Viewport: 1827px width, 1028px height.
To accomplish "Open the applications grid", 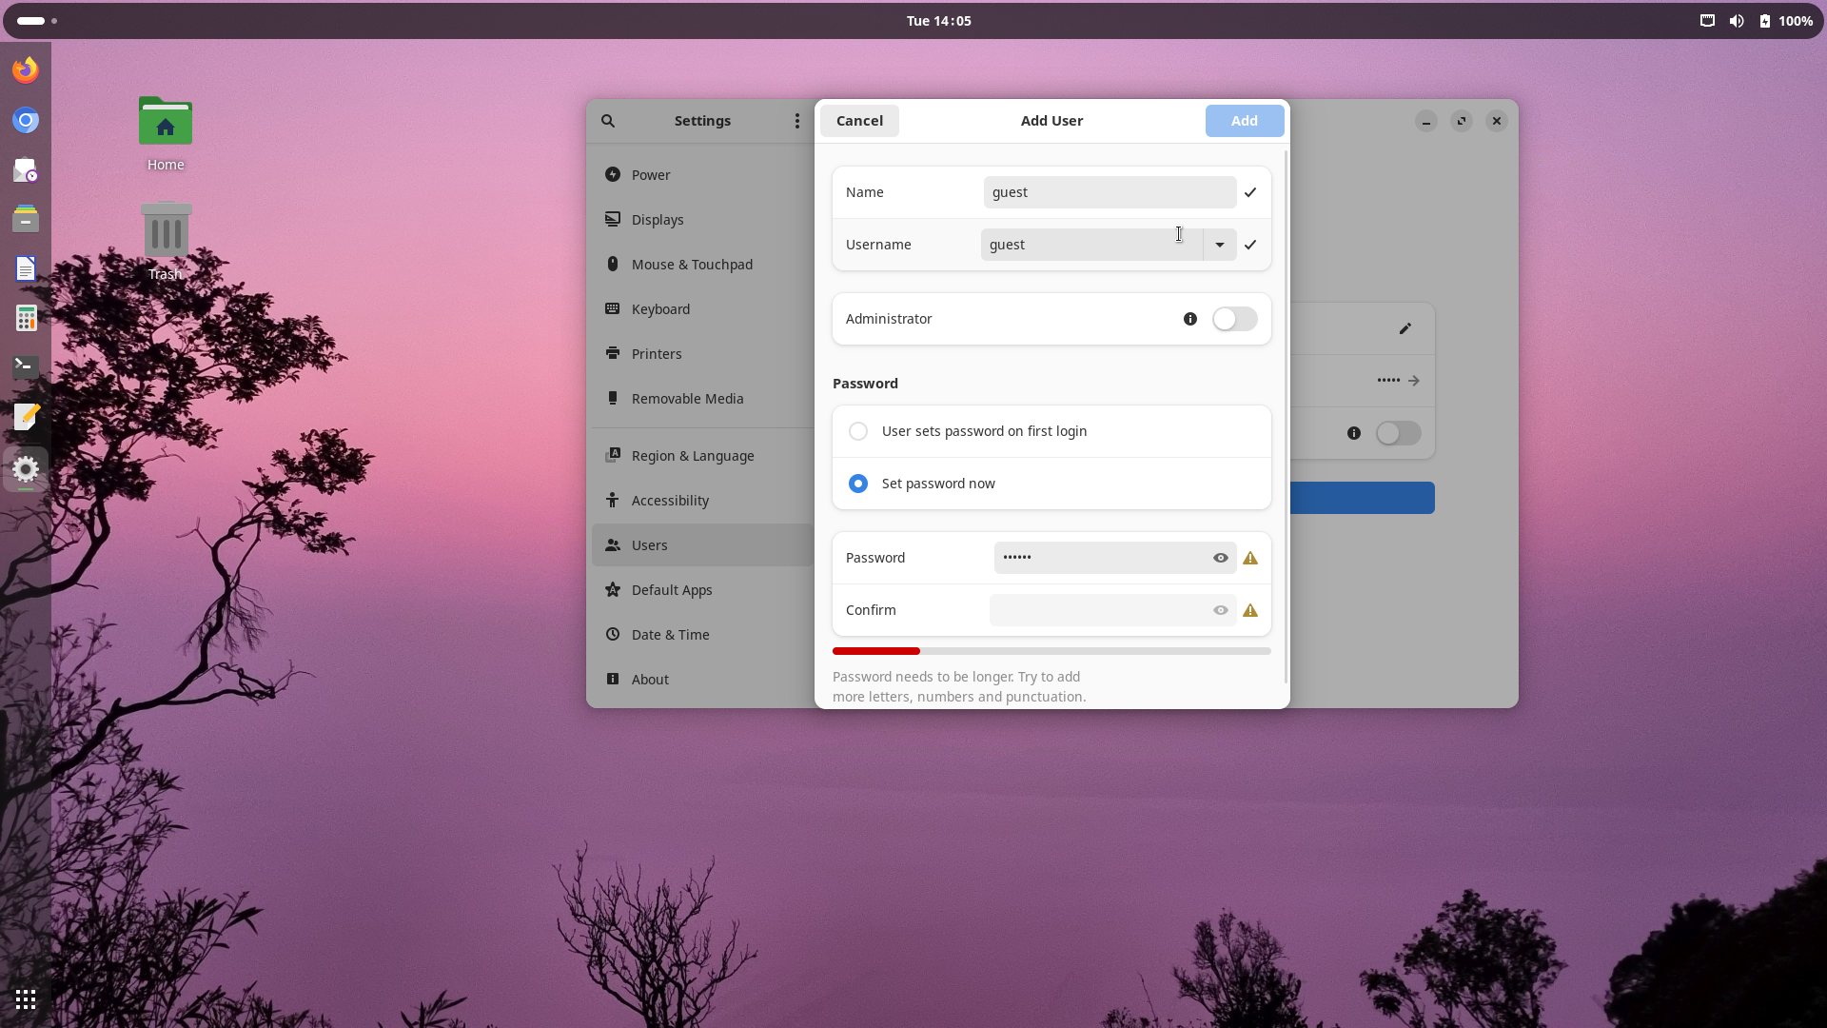I will click(x=26, y=999).
